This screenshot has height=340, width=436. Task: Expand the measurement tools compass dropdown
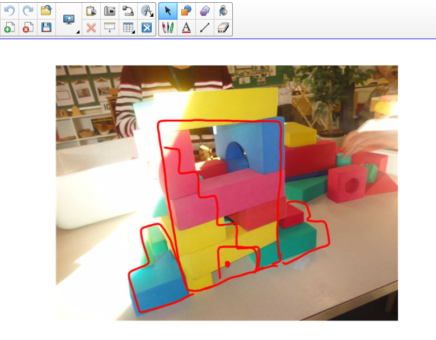coord(147,10)
